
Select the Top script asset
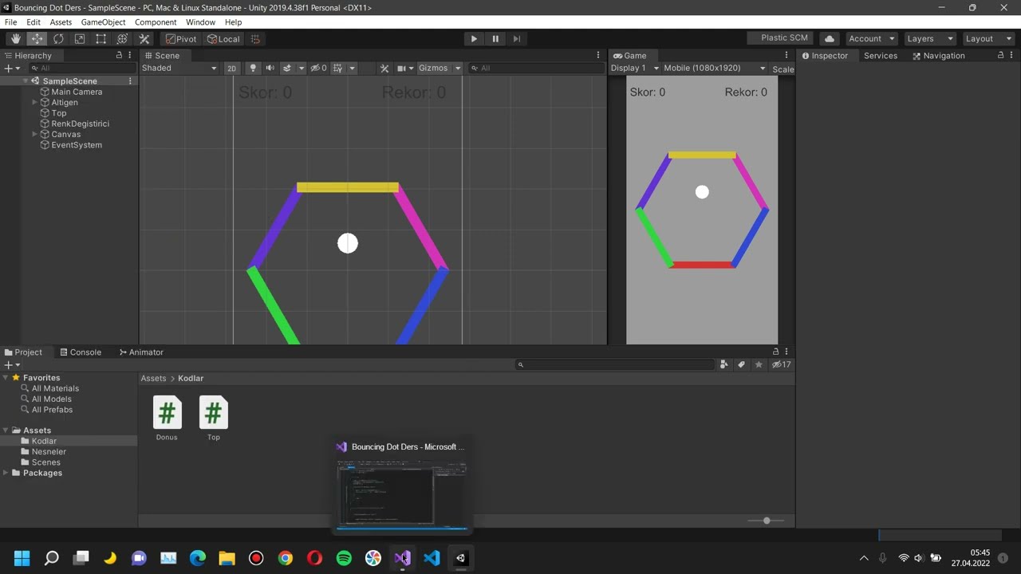pyautogui.click(x=213, y=418)
